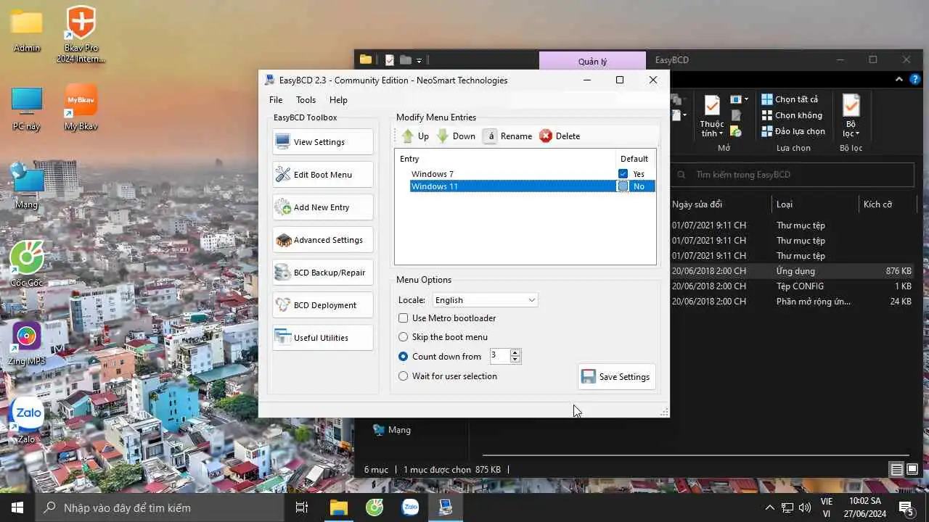Set Windows 11 as default via checkbox
929x522 pixels.
[x=623, y=186]
